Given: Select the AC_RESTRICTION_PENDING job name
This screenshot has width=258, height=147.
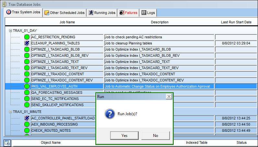Looking at the screenshot, I should pyautogui.click(x=67, y=37).
